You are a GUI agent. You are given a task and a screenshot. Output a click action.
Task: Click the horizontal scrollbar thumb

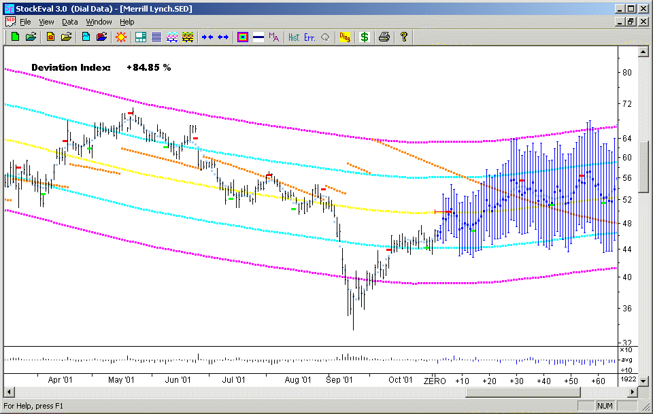click(522, 392)
